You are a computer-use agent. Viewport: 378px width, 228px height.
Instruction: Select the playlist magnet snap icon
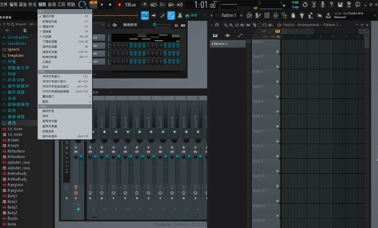pyautogui.click(x=217, y=25)
